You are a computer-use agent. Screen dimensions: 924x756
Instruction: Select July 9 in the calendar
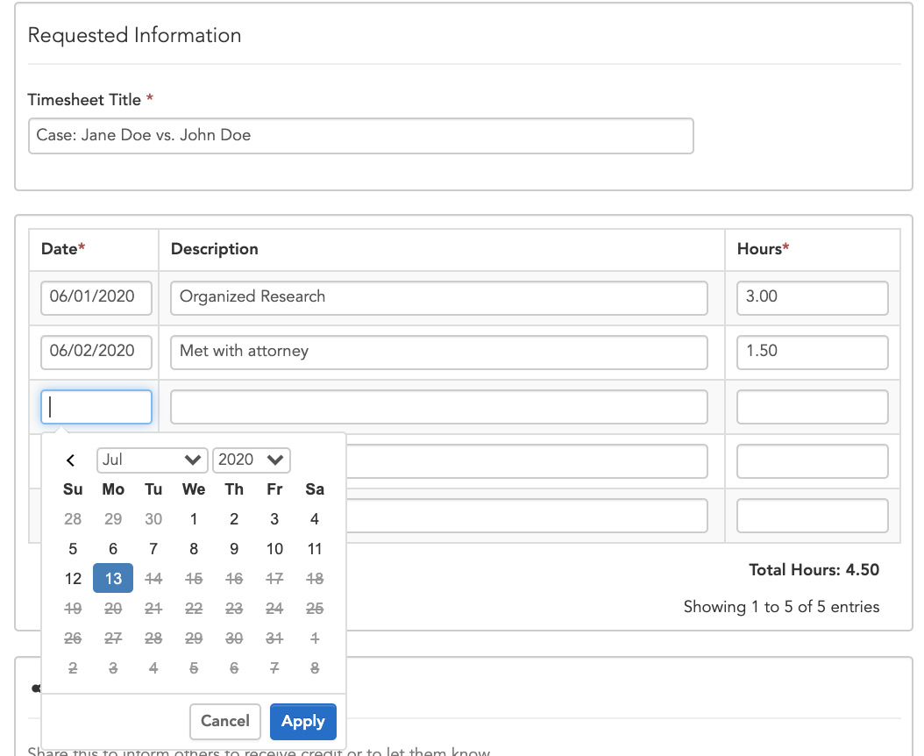234,549
